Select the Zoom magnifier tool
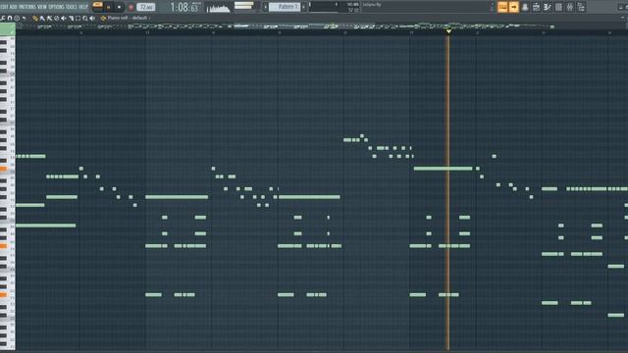 pyautogui.click(x=85, y=18)
